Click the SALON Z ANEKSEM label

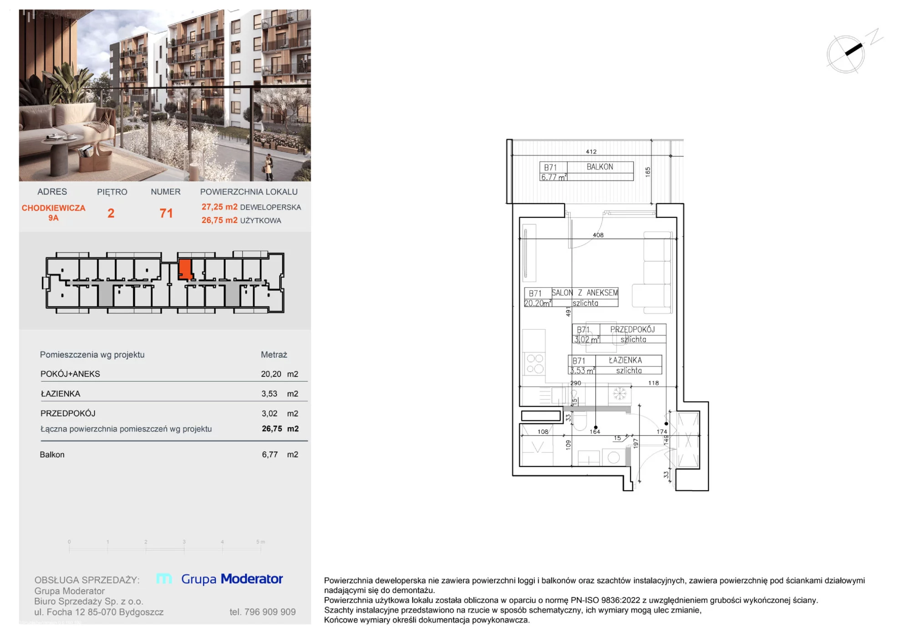pos(585,293)
